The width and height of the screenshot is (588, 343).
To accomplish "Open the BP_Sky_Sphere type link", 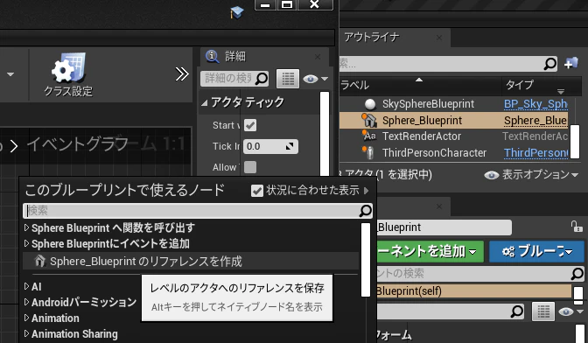I will tap(535, 104).
